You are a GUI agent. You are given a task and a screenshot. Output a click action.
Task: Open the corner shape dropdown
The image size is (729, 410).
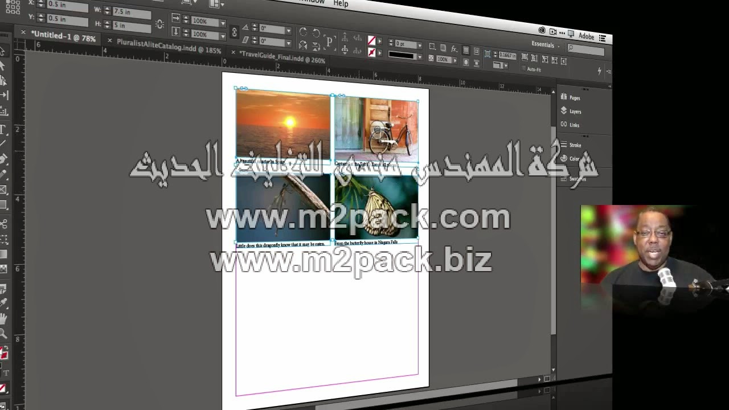pos(506,65)
